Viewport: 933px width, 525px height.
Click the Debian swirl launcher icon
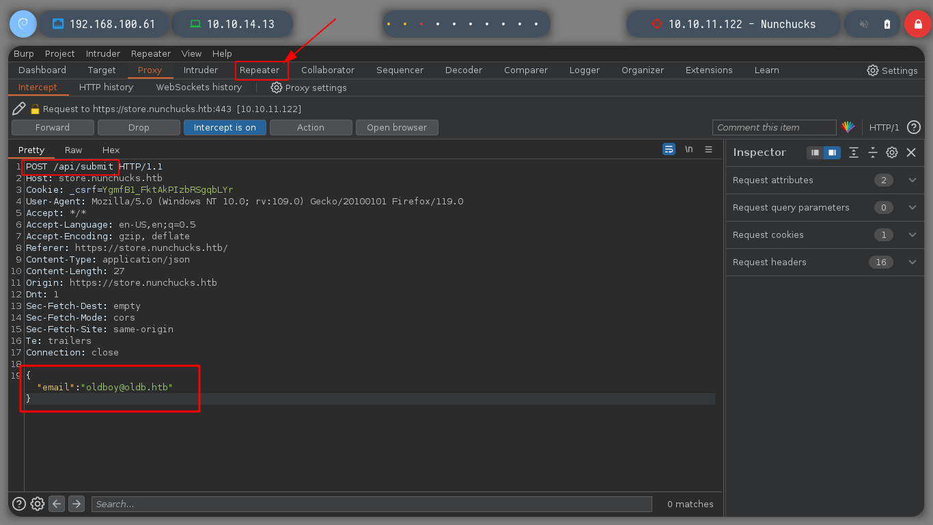click(x=23, y=24)
